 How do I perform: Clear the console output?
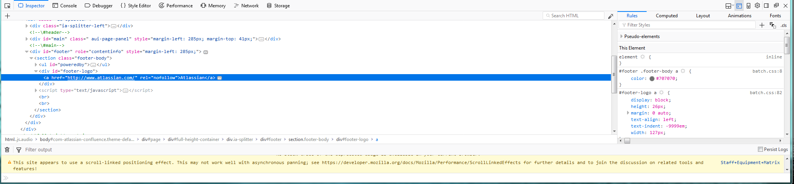7,150
